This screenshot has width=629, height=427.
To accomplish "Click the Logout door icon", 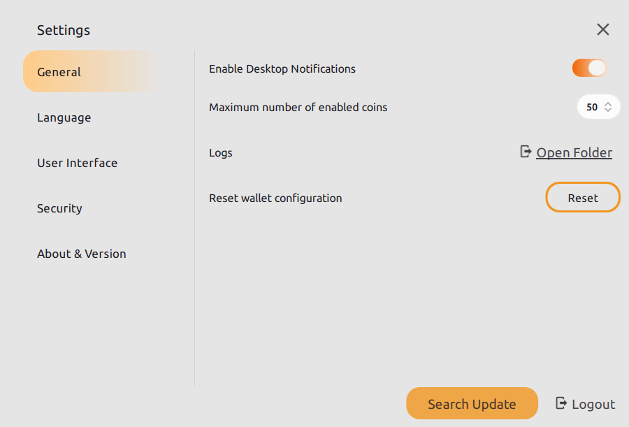I will click(561, 403).
